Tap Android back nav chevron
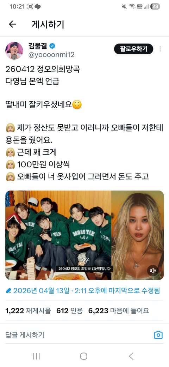 click(x=131, y=356)
